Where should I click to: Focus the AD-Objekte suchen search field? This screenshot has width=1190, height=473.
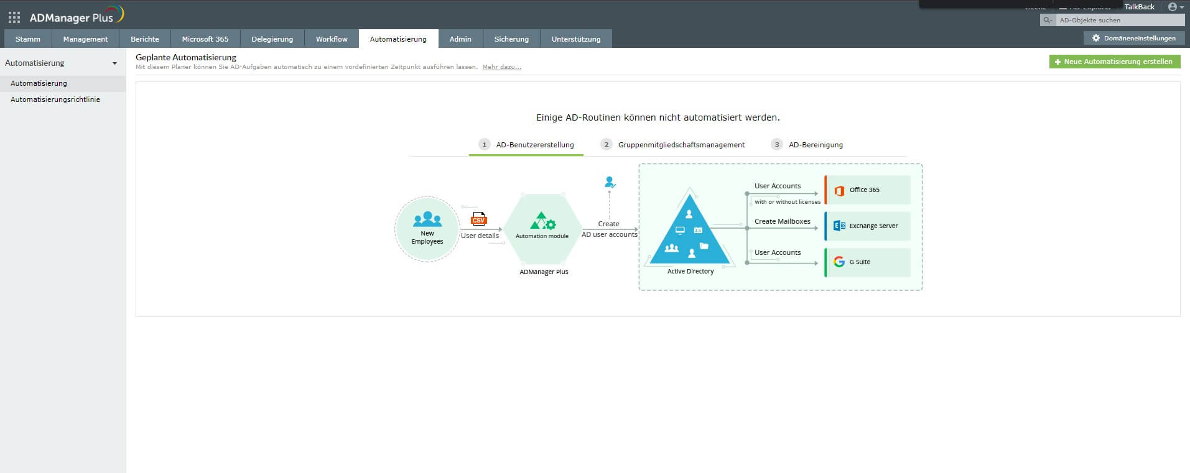[x=1120, y=20]
